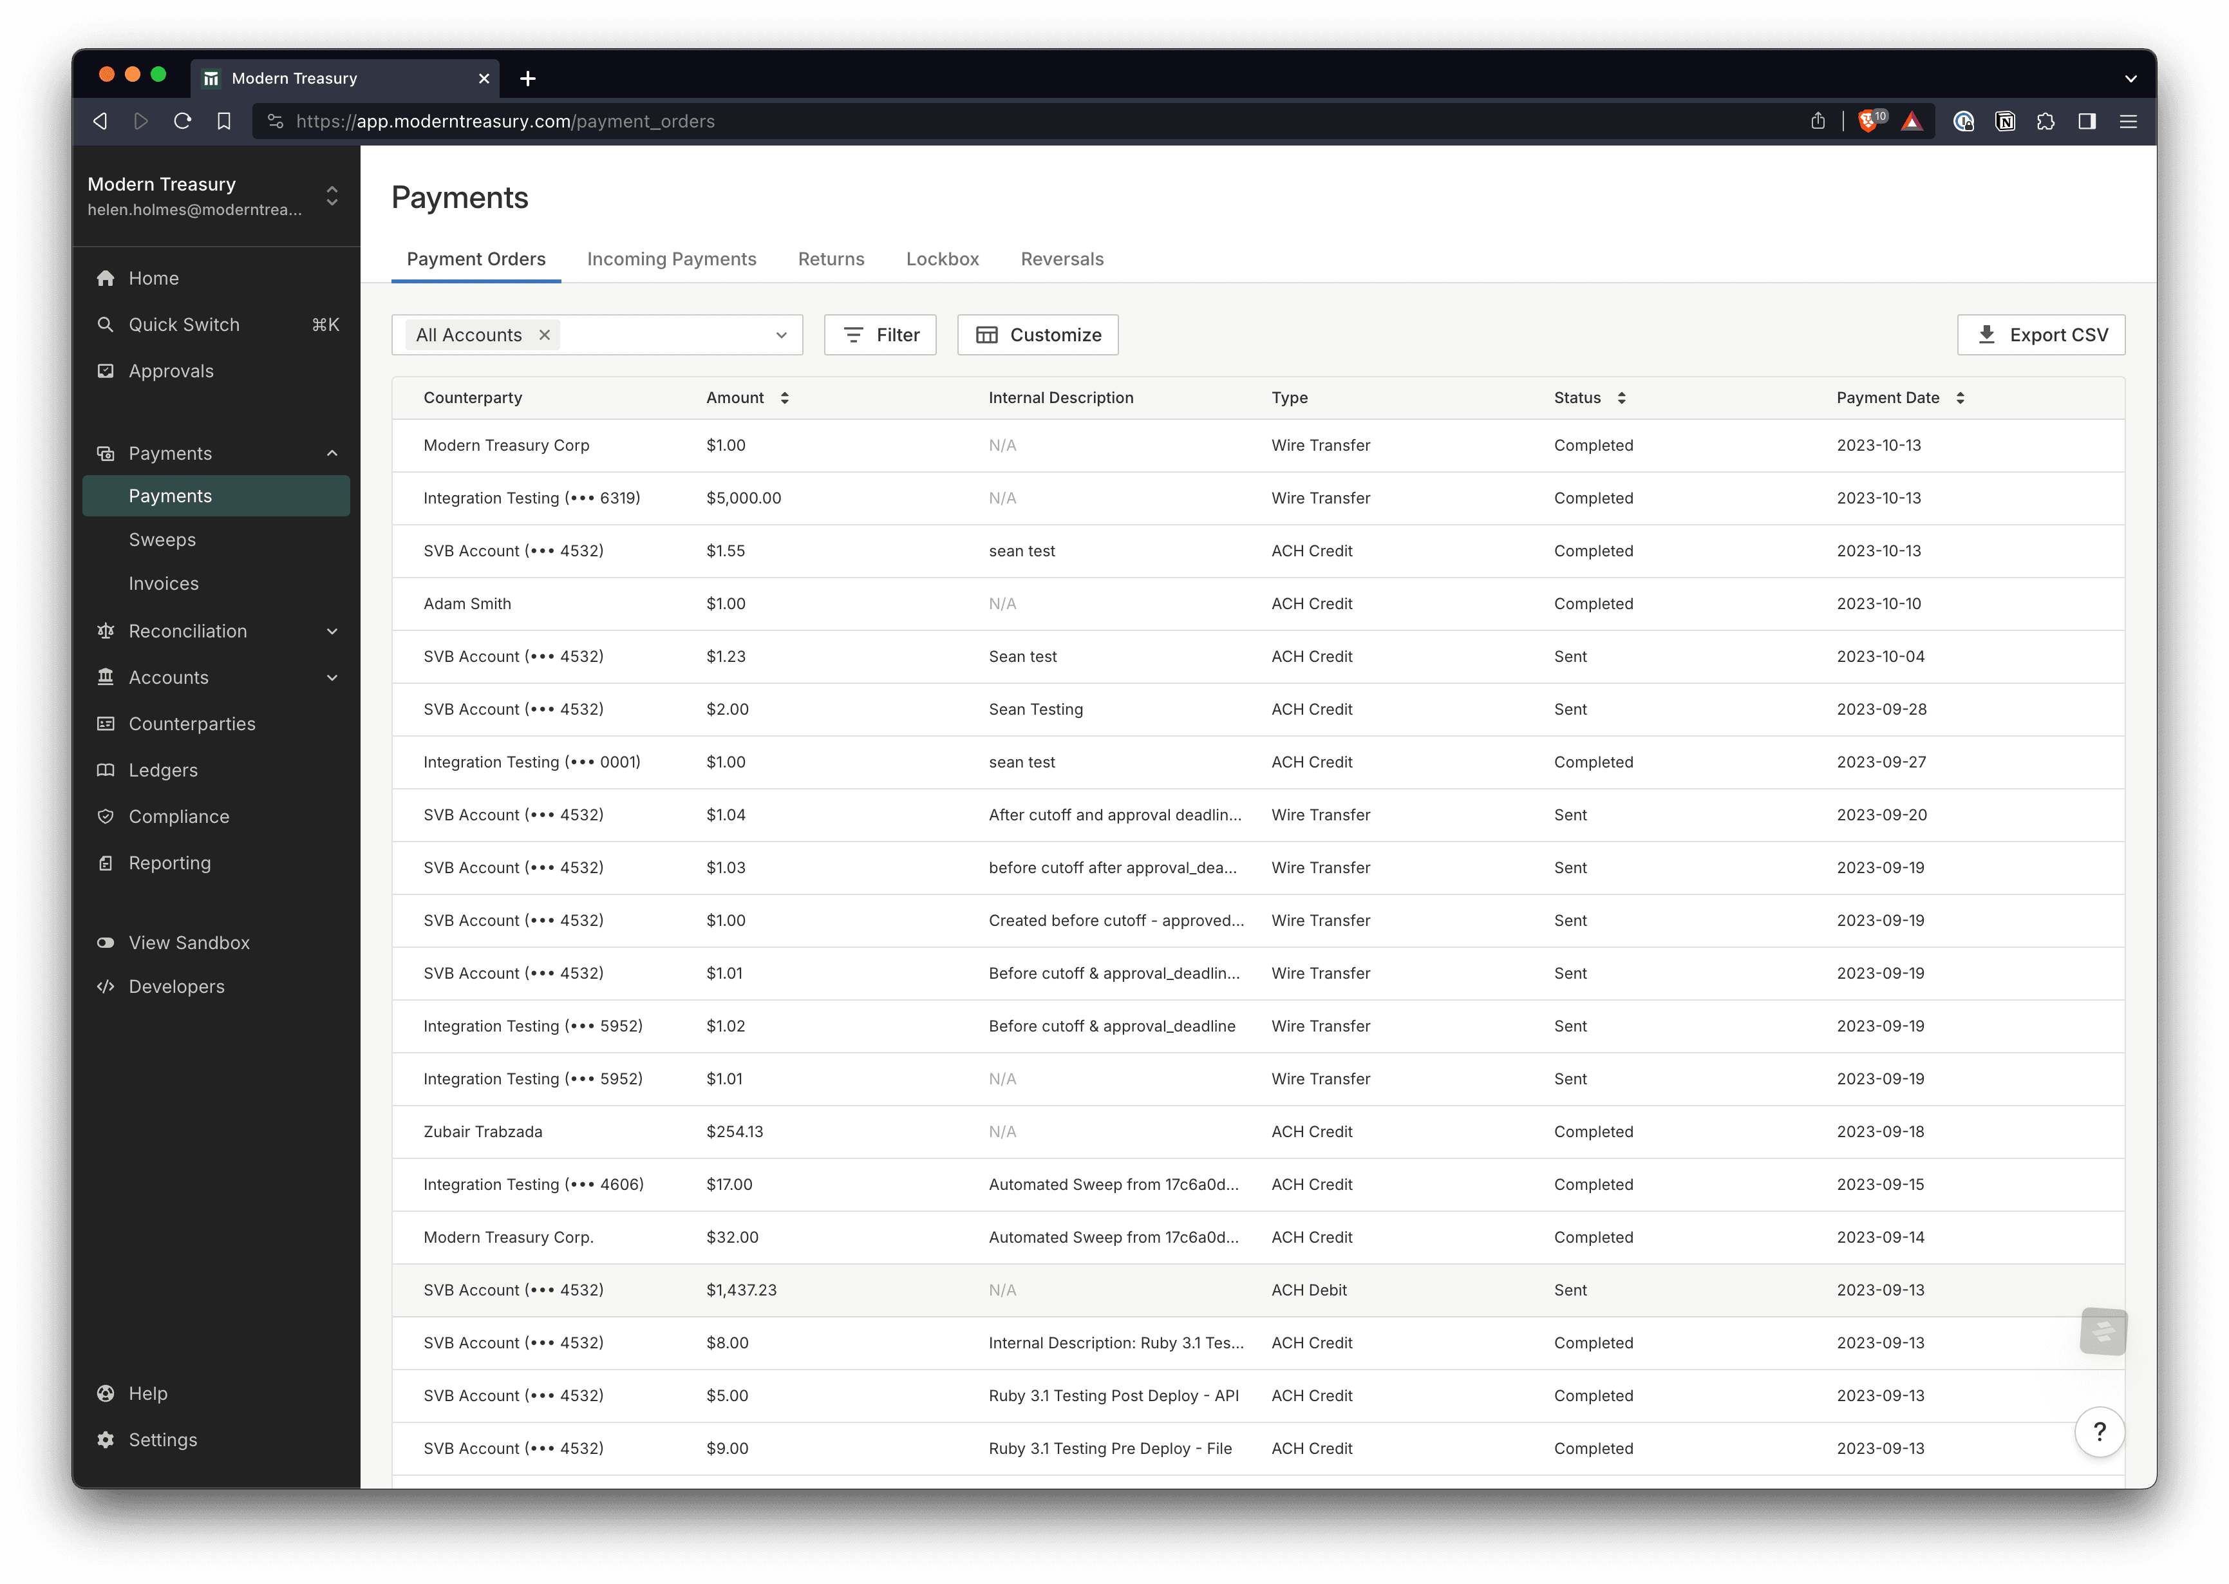Open Compliance in the sidebar
This screenshot has height=1584, width=2229.
[216, 816]
